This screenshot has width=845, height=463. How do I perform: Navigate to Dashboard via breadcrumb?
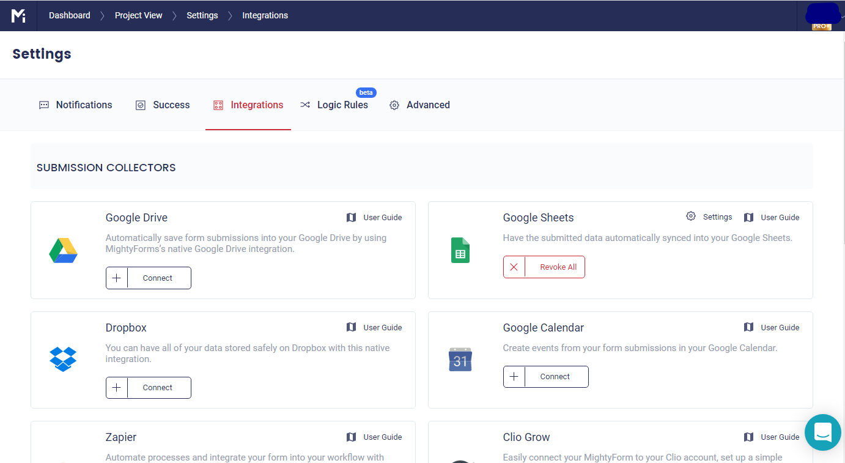pyautogui.click(x=69, y=15)
